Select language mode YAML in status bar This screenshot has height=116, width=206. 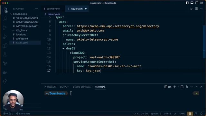click(182, 114)
